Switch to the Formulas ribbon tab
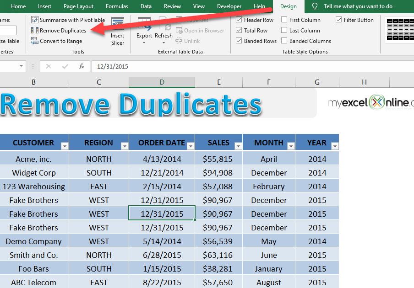This screenshot has width=414, height=288. click(117, 6)
